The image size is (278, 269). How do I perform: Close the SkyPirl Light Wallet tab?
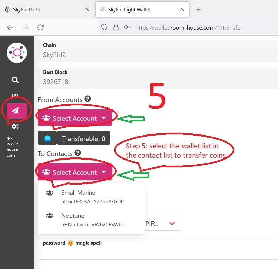(183, 9)
